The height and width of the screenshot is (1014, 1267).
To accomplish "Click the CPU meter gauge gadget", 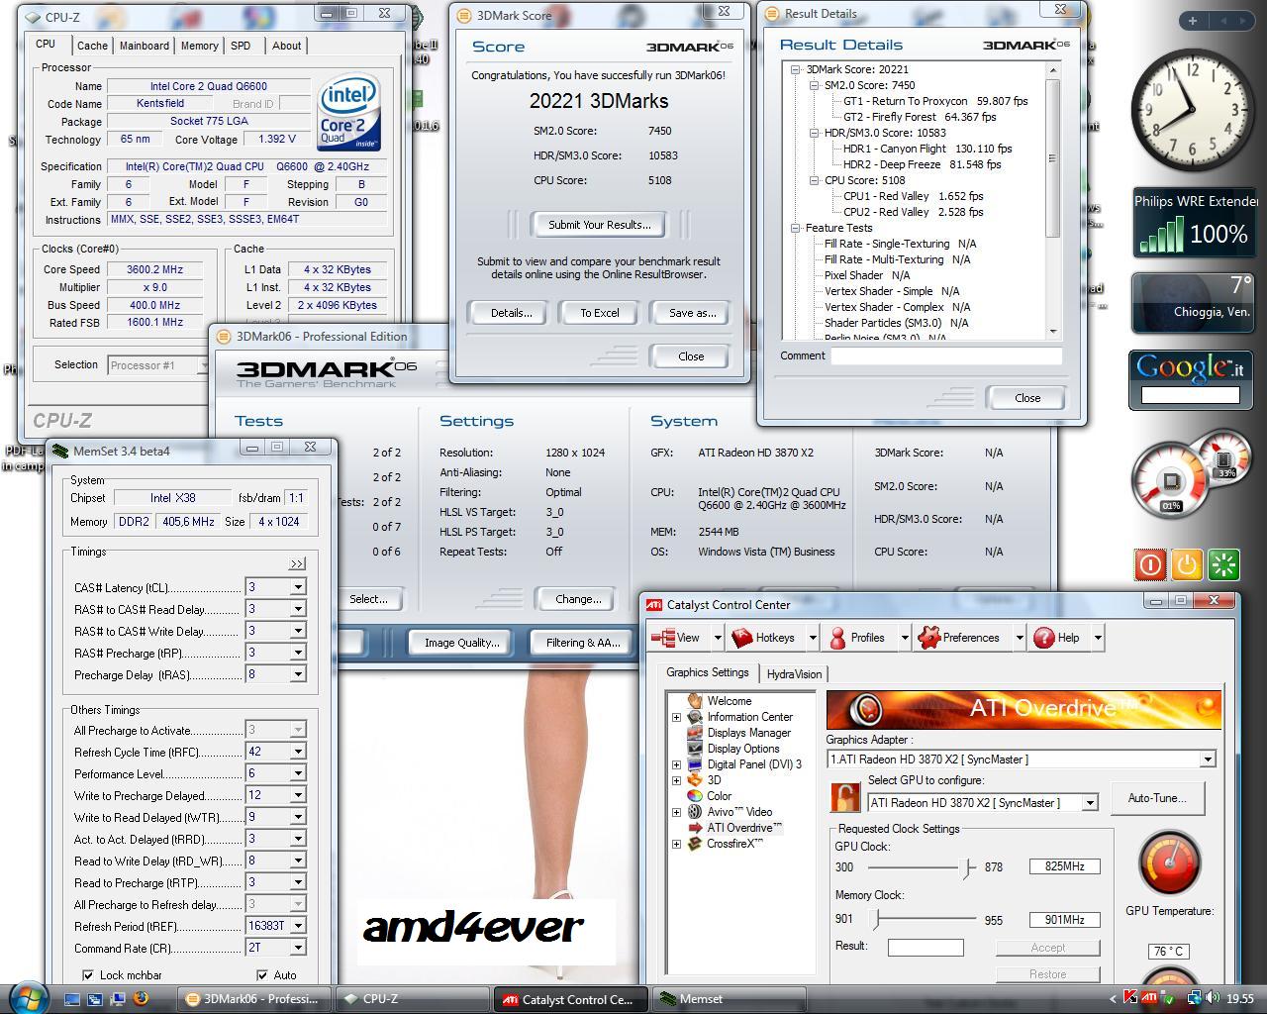I will coord(1171,482).
